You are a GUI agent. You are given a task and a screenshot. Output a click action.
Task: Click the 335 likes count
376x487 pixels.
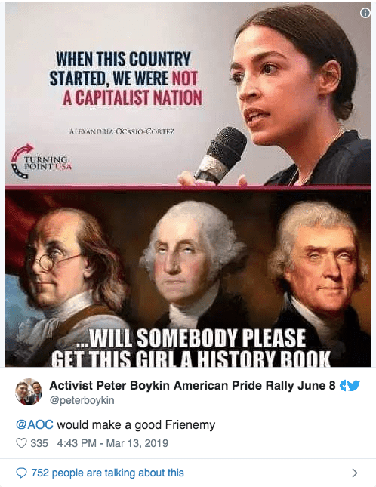(39, 443)
